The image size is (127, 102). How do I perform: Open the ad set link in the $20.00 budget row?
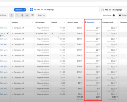(4, 39)
